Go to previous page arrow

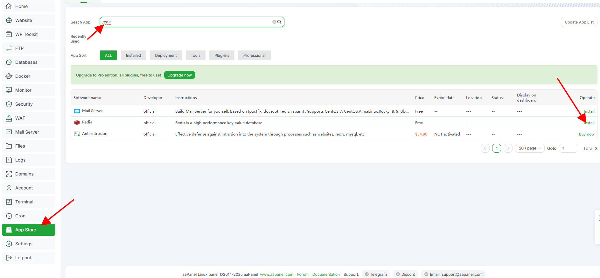click(x=485, y=148)
